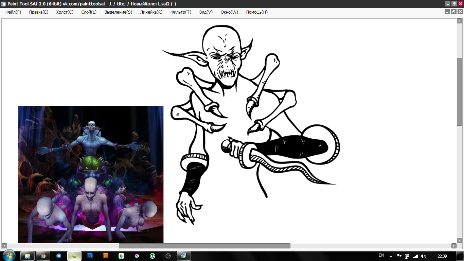
Task: Click the vertical scrollbar down arrow
Action: [x=459, y=240]
